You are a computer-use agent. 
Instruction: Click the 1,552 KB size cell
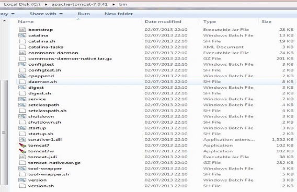click(x=282, y=139)
